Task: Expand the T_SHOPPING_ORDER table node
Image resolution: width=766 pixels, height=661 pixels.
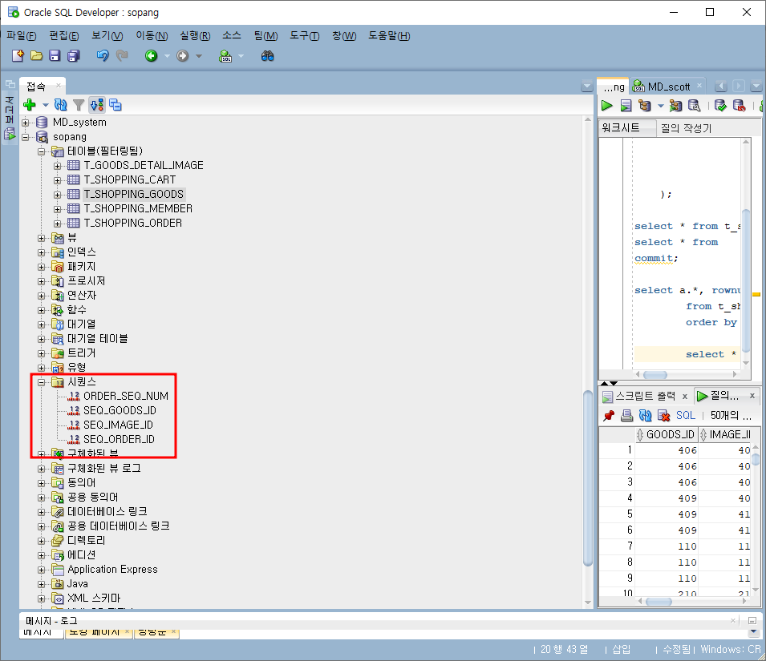Action: pyautogui.click(x=57, y=224)
